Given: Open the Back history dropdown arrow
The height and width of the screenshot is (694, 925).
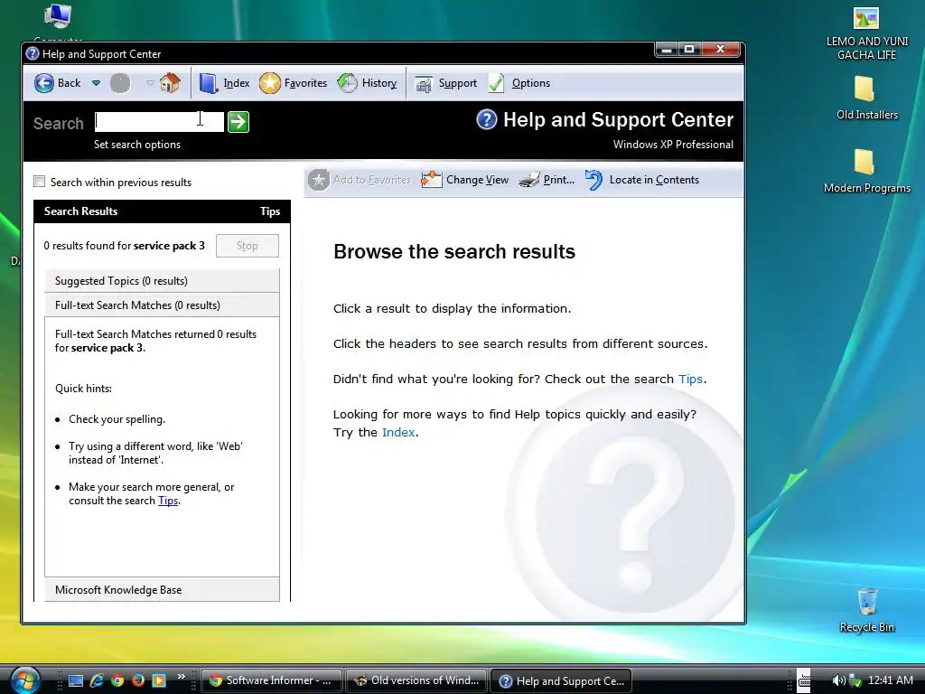Looking at the screenshot, I should (x=96, y=83).
